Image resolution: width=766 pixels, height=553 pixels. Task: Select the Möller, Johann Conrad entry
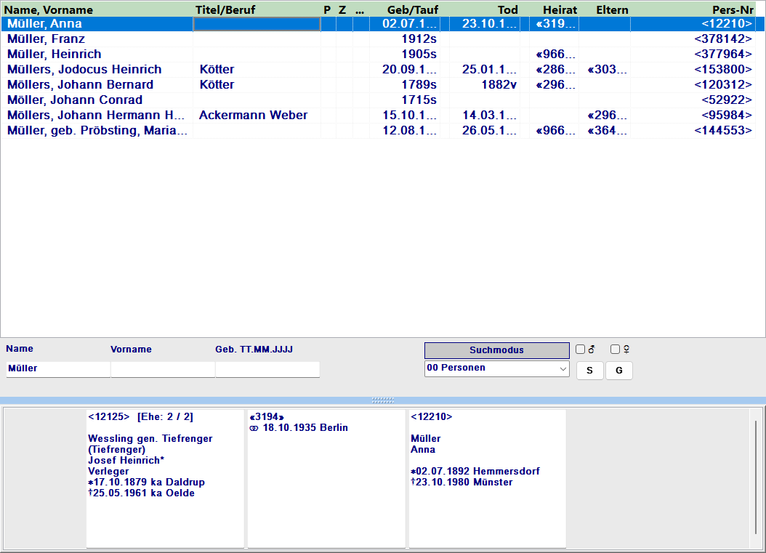coord(74,100)
